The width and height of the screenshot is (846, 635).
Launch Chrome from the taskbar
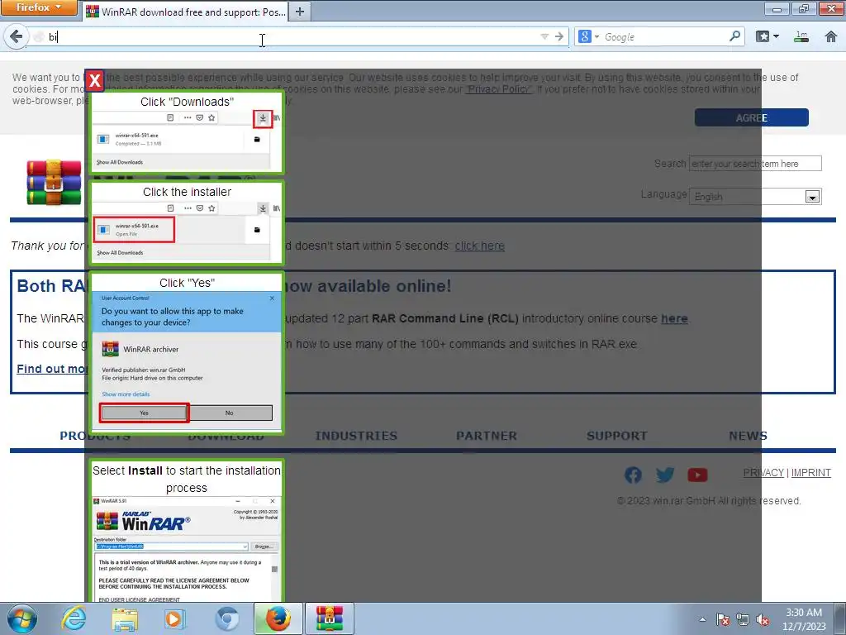[x=227, y=618]
